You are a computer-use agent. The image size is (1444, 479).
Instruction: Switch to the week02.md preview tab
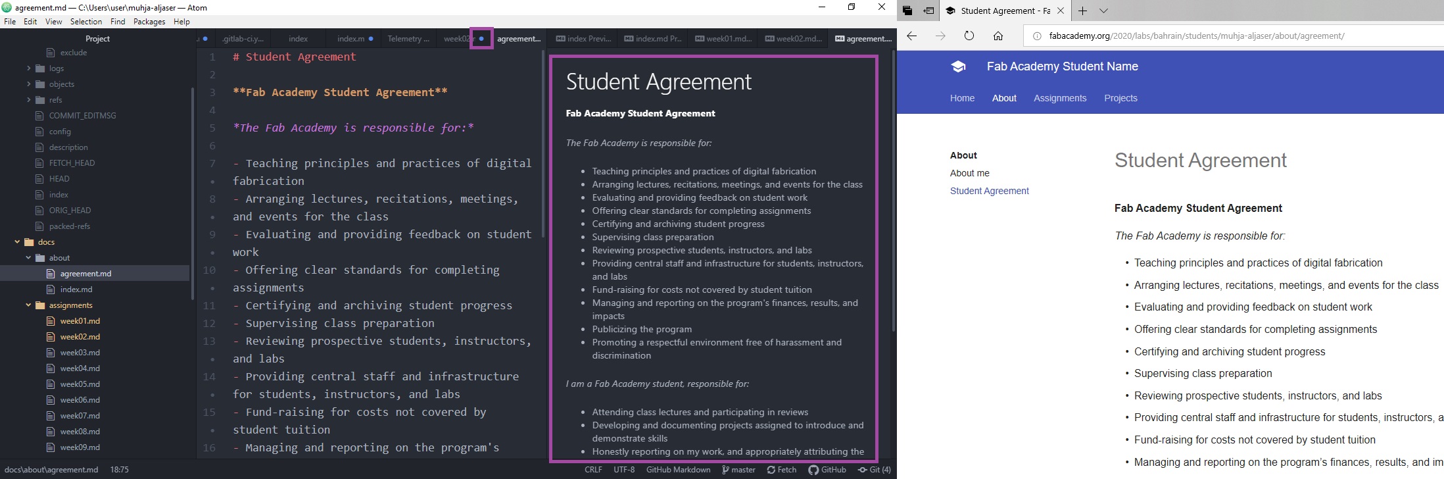(794, 39)
